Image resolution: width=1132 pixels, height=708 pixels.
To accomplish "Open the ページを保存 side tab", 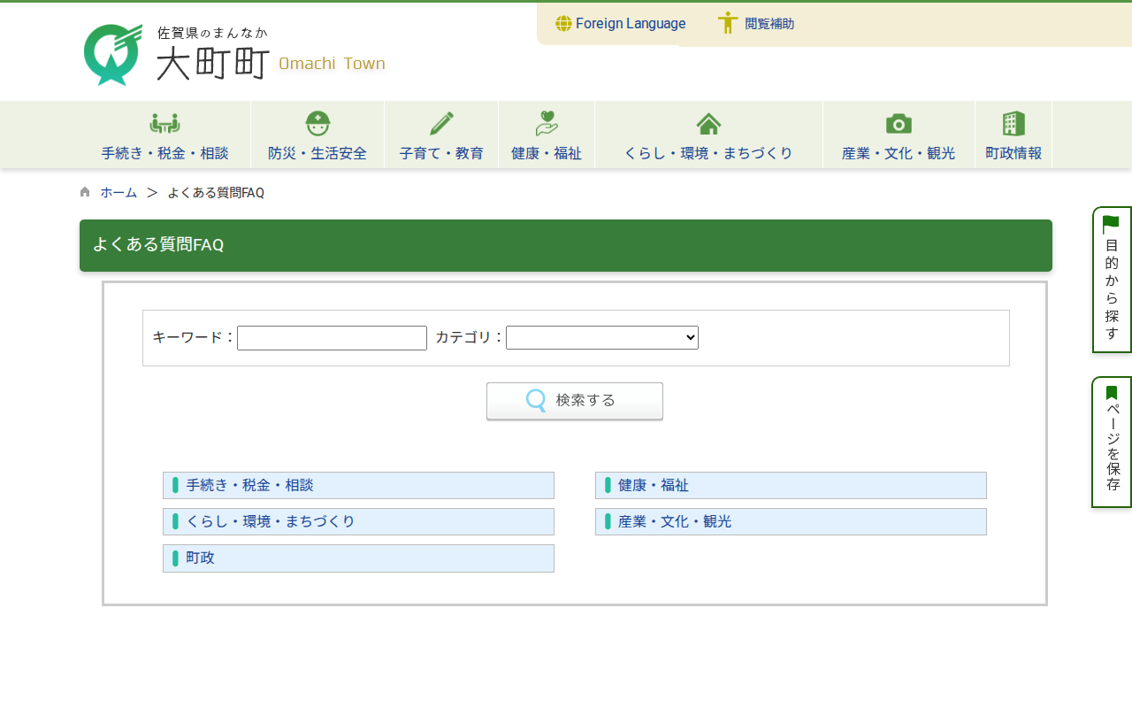I will click(1112, 442).
